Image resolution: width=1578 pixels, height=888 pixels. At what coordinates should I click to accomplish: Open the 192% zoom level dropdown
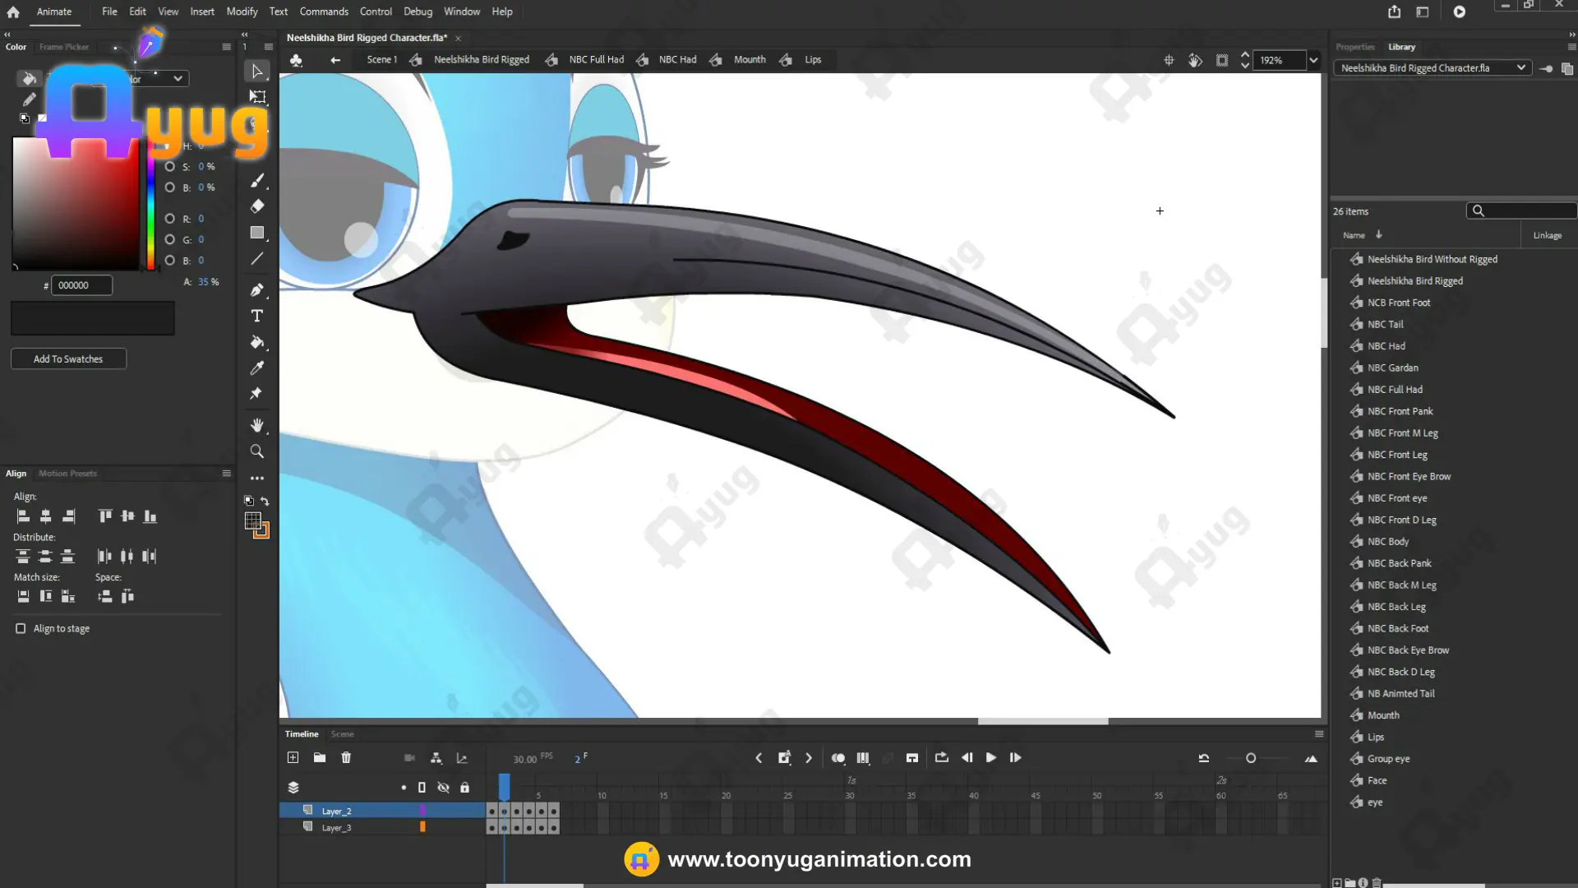1313,60
